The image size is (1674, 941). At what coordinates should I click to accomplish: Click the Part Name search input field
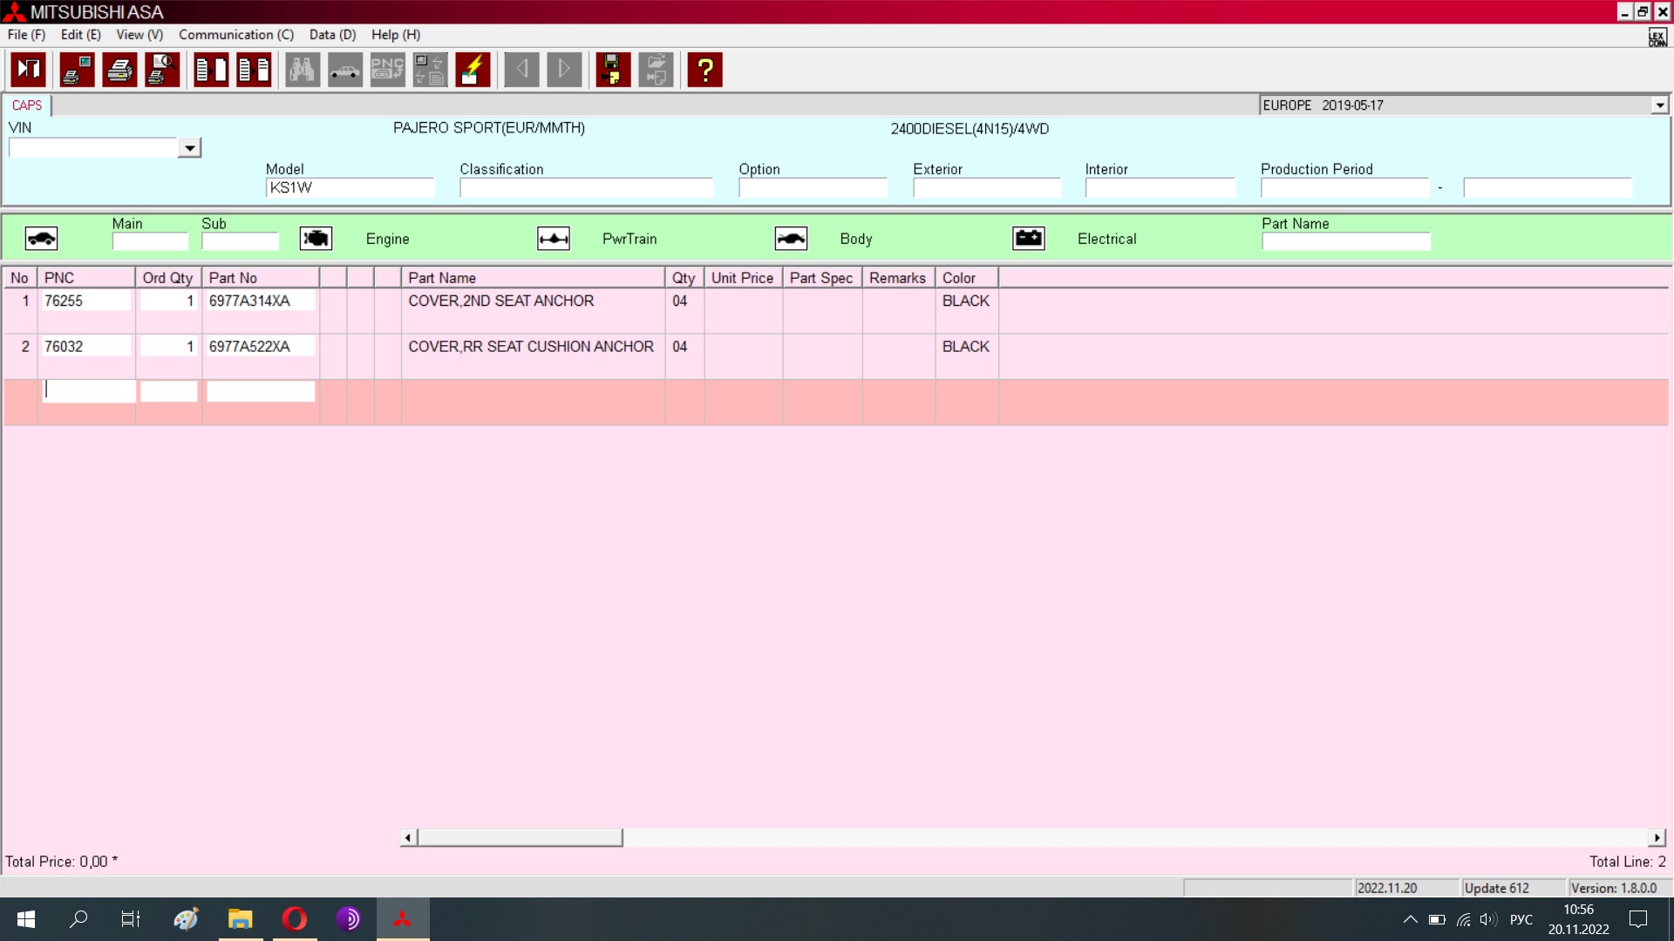pos(1345,241)
